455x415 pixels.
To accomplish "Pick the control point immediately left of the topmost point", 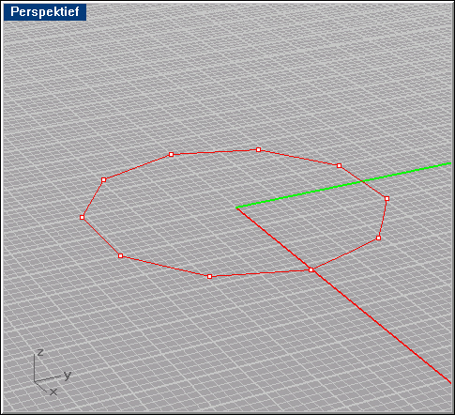I will pyautogui.click(x=171, y=155).
